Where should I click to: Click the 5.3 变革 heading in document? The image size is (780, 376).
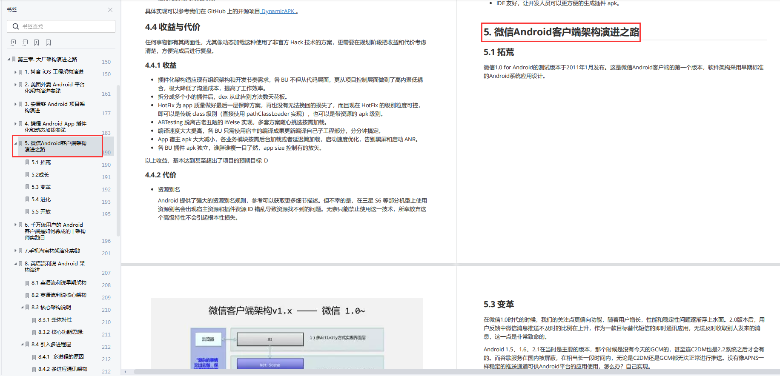point(499,305)
